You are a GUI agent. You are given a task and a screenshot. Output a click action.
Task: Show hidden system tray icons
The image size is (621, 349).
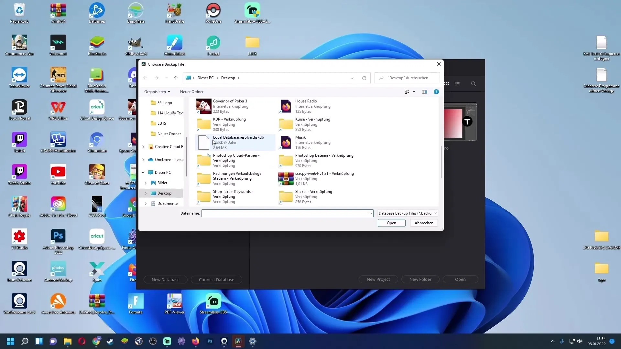click(x=553, y=341)
